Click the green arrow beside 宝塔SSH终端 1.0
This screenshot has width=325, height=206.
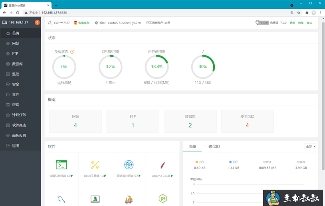72,176
